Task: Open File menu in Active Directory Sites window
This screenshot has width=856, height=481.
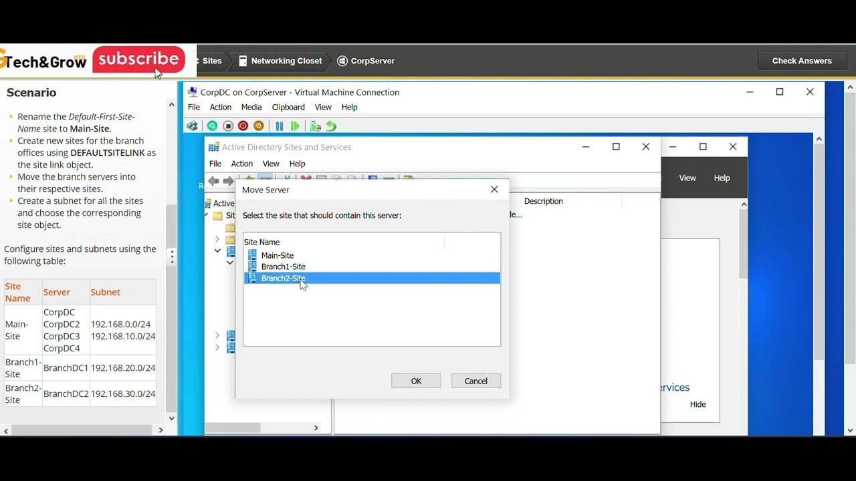Action: click(x=215, y=164)
